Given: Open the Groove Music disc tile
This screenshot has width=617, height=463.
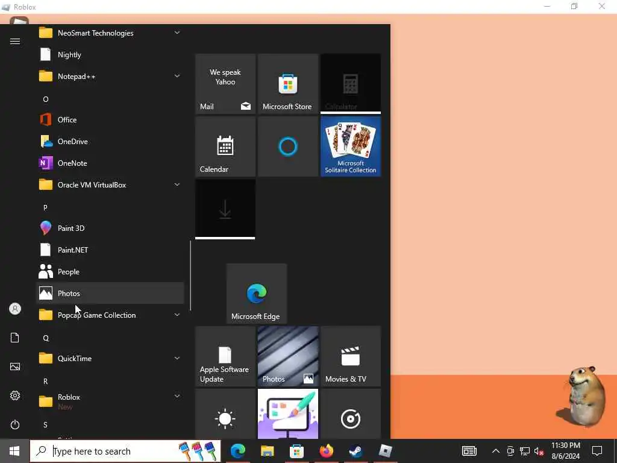Looking at the screenshot, I should 351,414.
